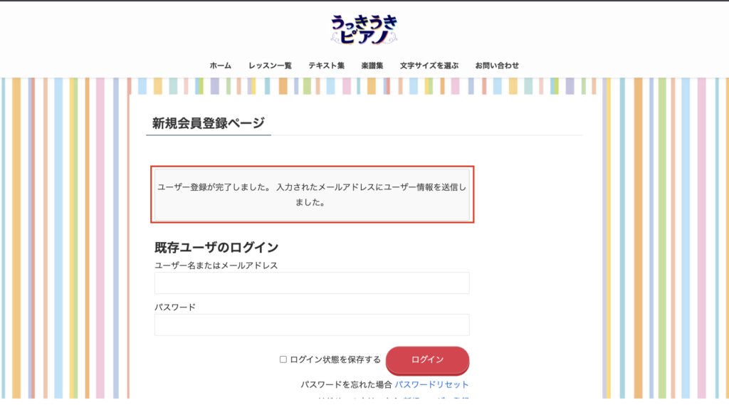
Task: Click into the パスワード input field
Action: [312, 325]
